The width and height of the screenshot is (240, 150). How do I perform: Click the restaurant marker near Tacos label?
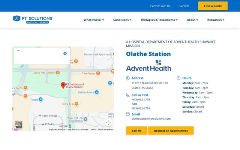pos(25,88)
